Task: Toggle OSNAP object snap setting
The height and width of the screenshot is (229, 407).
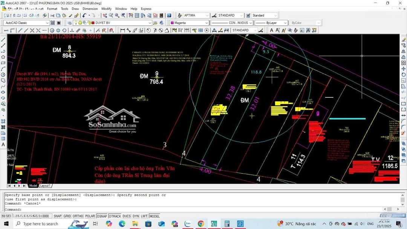Action: point(102,216)
